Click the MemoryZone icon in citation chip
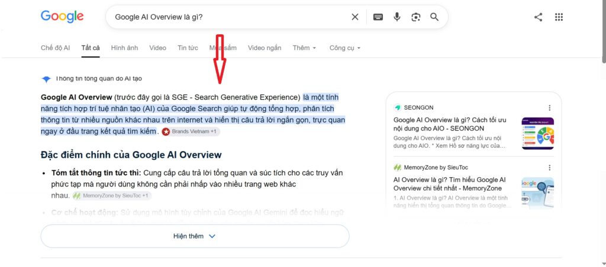The width and height of the screenshot is (606, 267). tap(76, 196)
